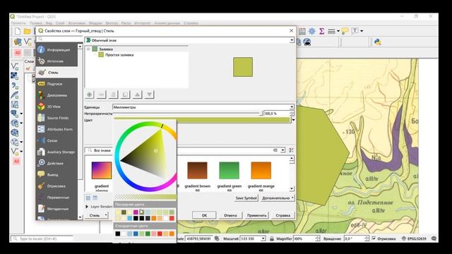Click the Метаданные metadata icon
Viewport: 452px width, 254px height.
click(x=41, y=209)
